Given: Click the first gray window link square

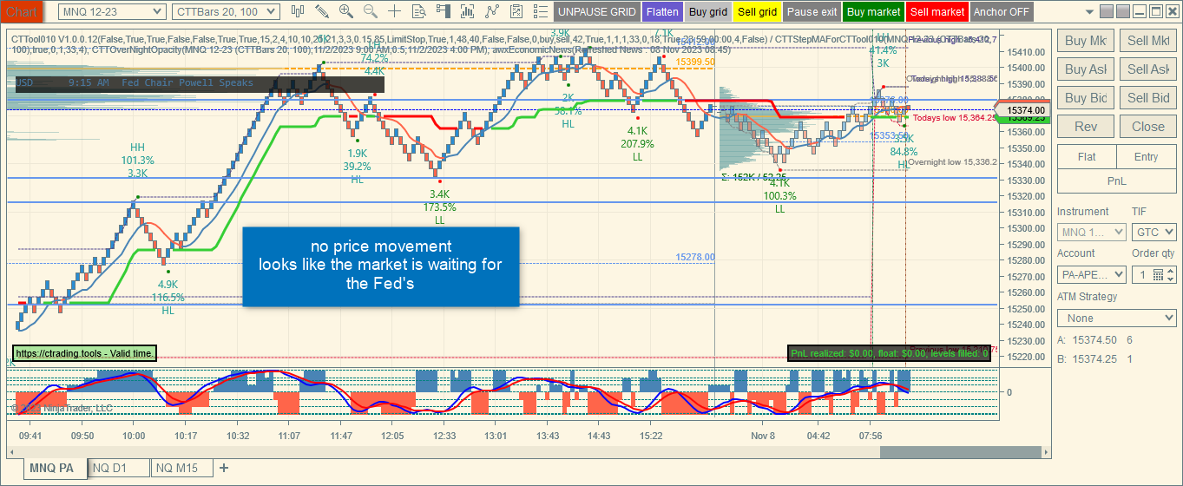Looking at the screenshot, I should click(1106, 11).
